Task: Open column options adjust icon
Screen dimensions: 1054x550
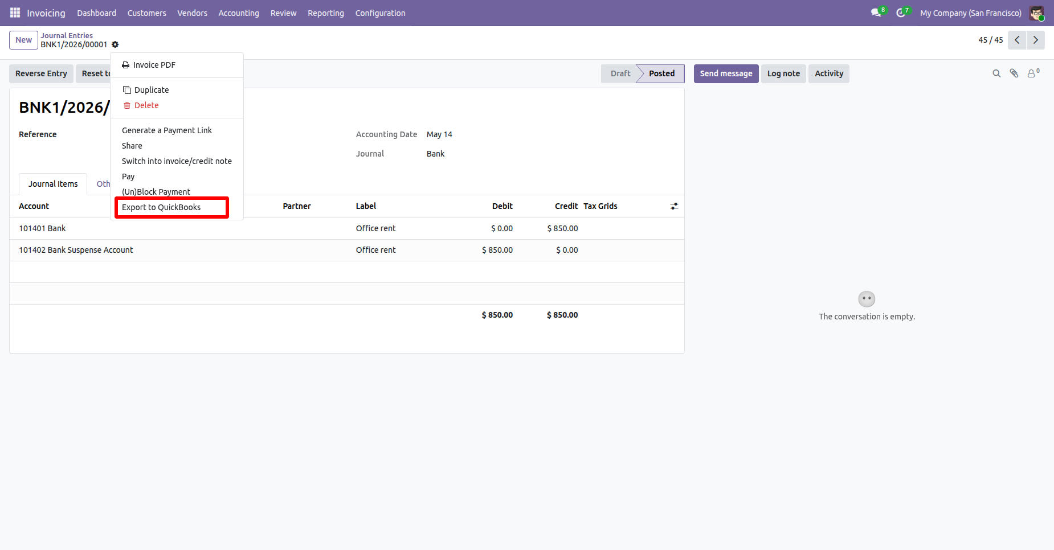Action: coord(674,206)
